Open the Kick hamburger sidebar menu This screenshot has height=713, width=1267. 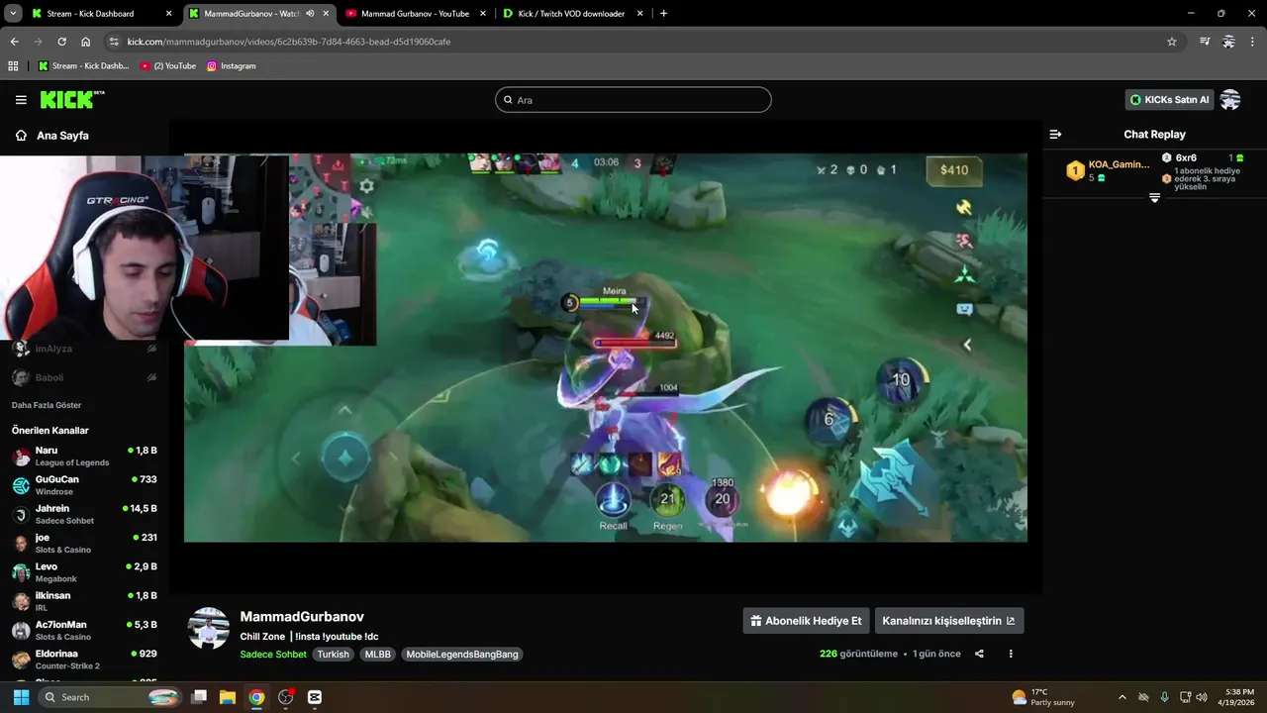[x=21, y=100]
